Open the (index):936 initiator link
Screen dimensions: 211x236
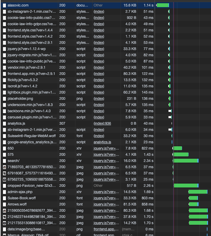tap(102, 123)
